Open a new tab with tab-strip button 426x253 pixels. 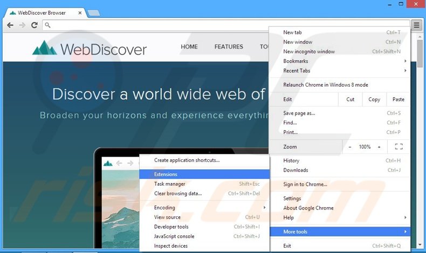[x=94, y=13]
